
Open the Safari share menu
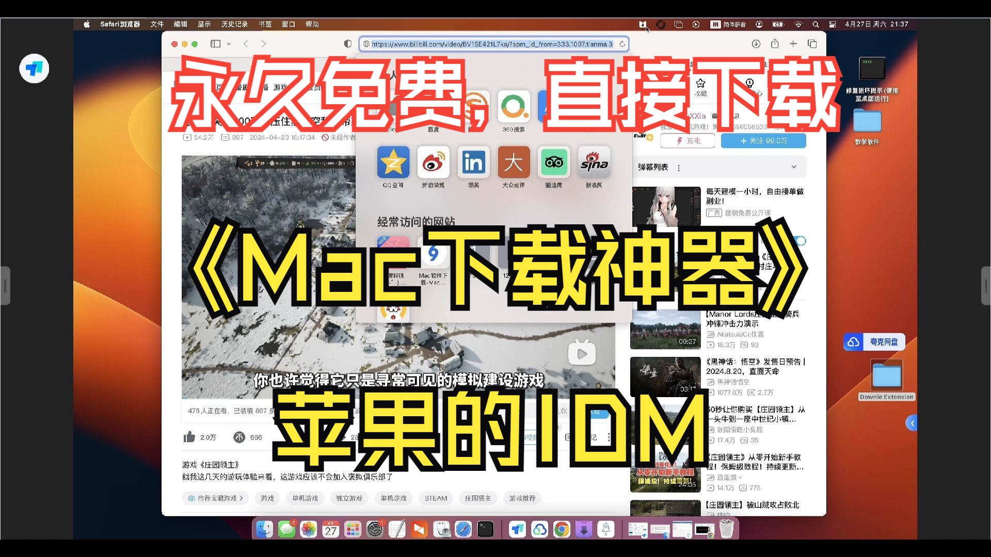coord(775,44)
